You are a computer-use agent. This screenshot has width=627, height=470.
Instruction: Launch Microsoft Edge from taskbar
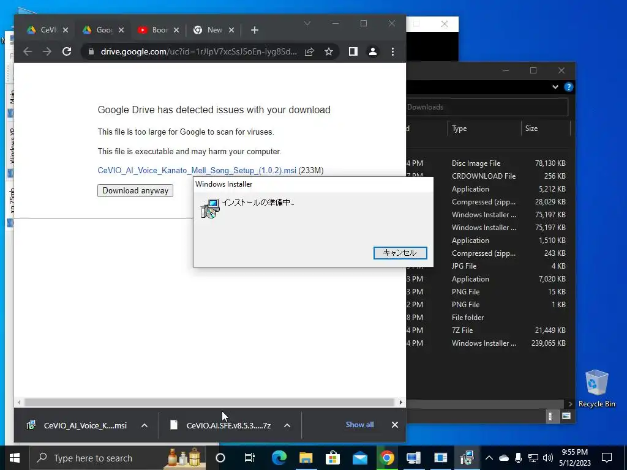[x=279, y=458]
